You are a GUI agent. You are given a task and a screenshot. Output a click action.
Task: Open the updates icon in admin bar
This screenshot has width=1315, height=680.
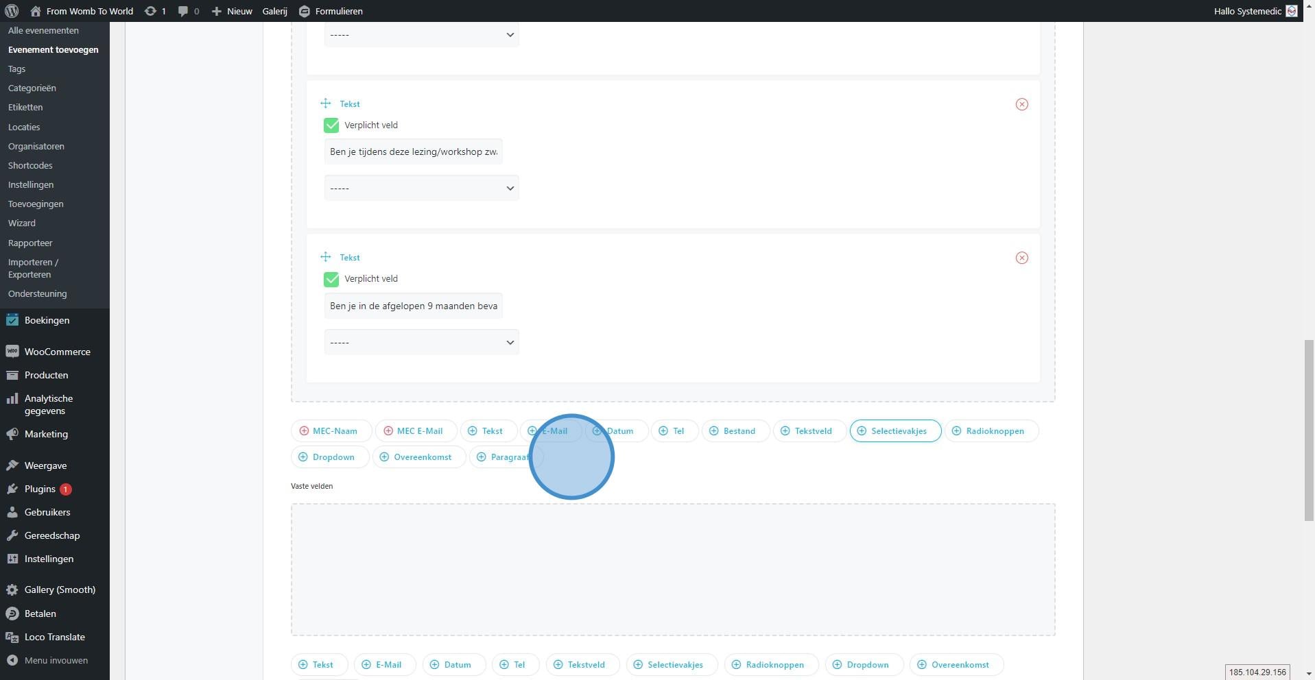[x=155, y=11]
